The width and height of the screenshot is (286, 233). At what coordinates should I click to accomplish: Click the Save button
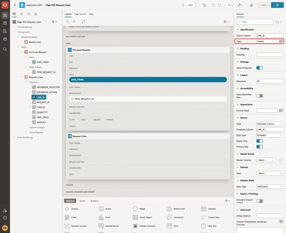264,5
